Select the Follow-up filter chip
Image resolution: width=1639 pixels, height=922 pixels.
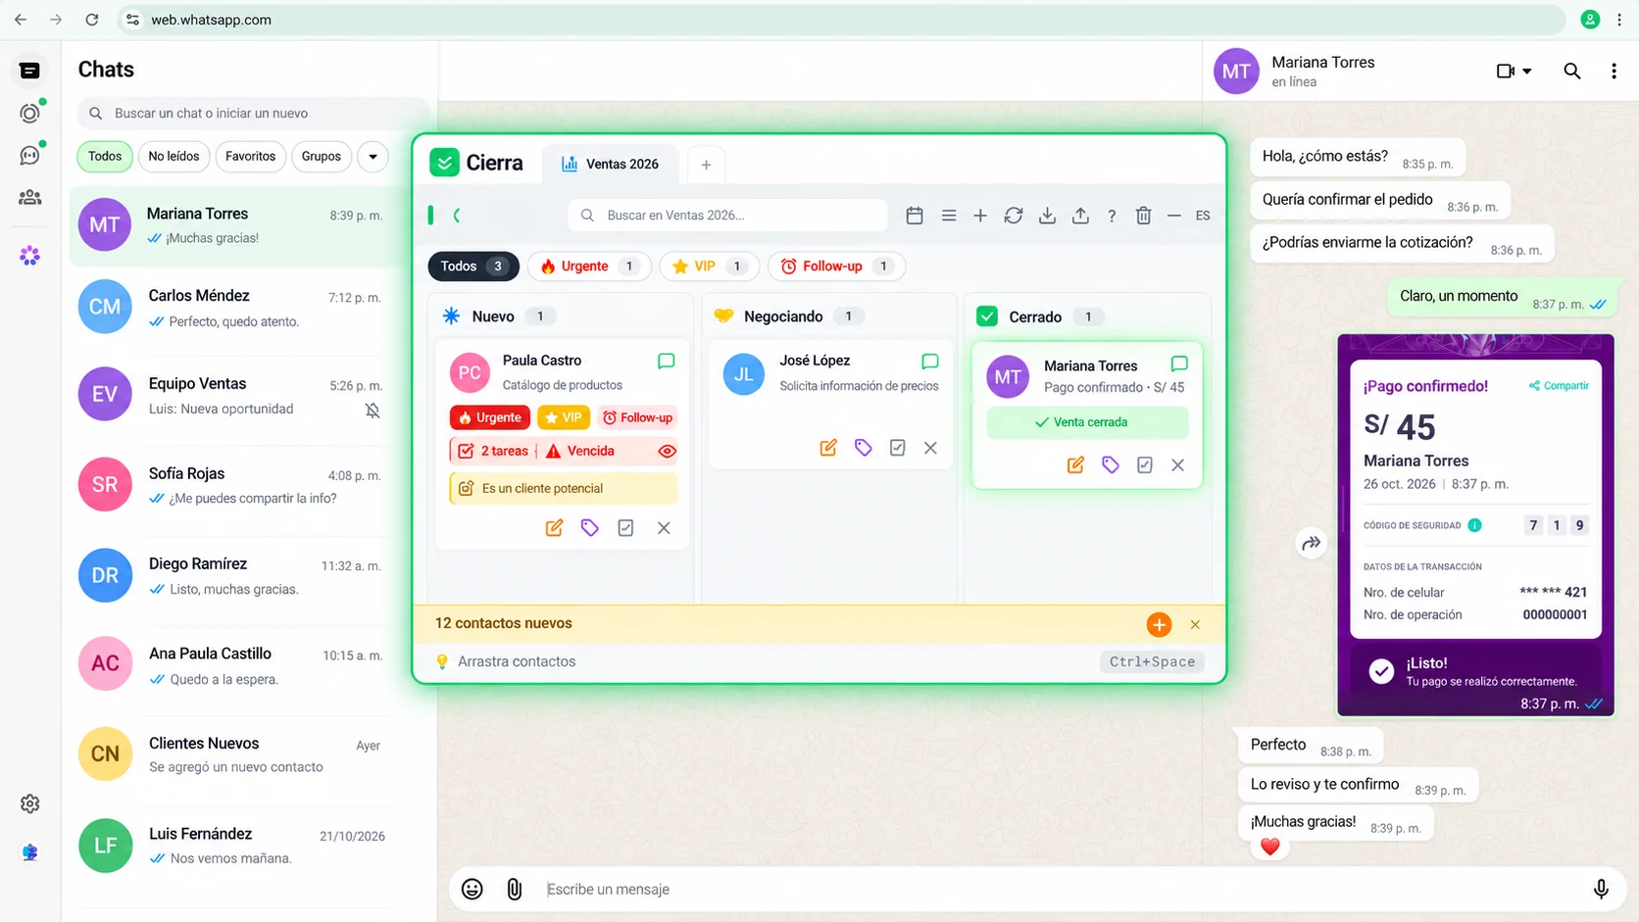(x=836, y=267)
